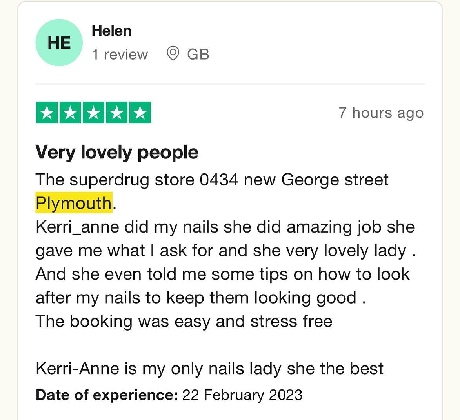The image size is (460, 420).
Task: Click the "Kerri_anne did my nails" line
Action: click(x=225, y=227)
